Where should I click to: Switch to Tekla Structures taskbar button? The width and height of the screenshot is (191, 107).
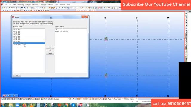click(80, 105)
